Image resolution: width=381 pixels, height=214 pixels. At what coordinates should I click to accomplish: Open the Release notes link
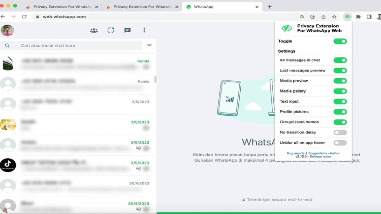320,157
